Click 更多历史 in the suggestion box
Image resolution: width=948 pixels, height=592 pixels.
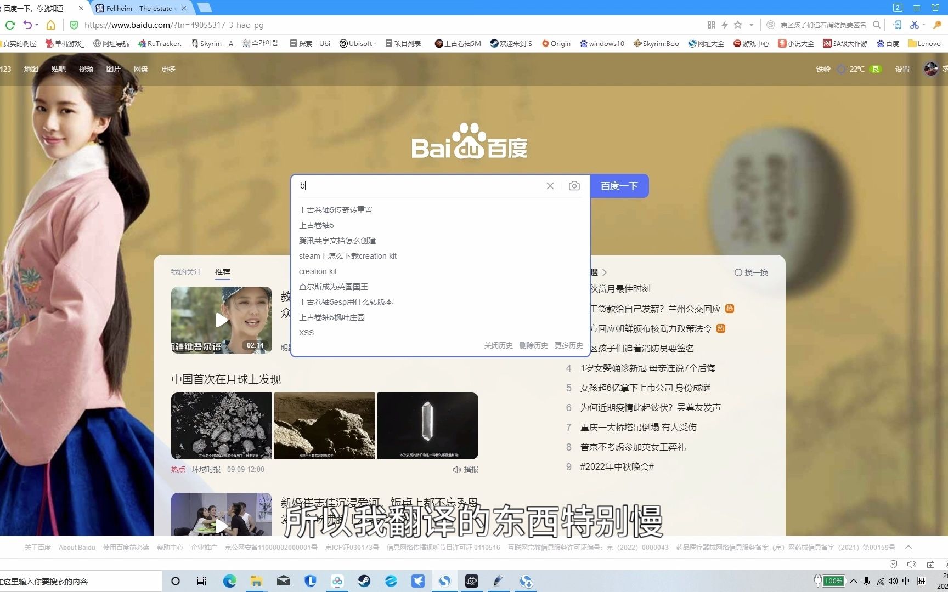pos(568,345)
